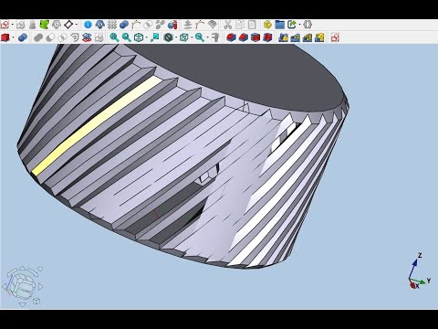Open dropdown arrow beside the red cube icon
The image size is (438, 329).
(13, 37)
